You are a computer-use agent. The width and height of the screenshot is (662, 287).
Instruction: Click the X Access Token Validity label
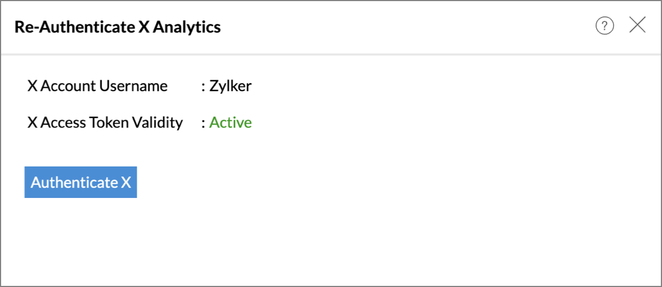point(105,122)
